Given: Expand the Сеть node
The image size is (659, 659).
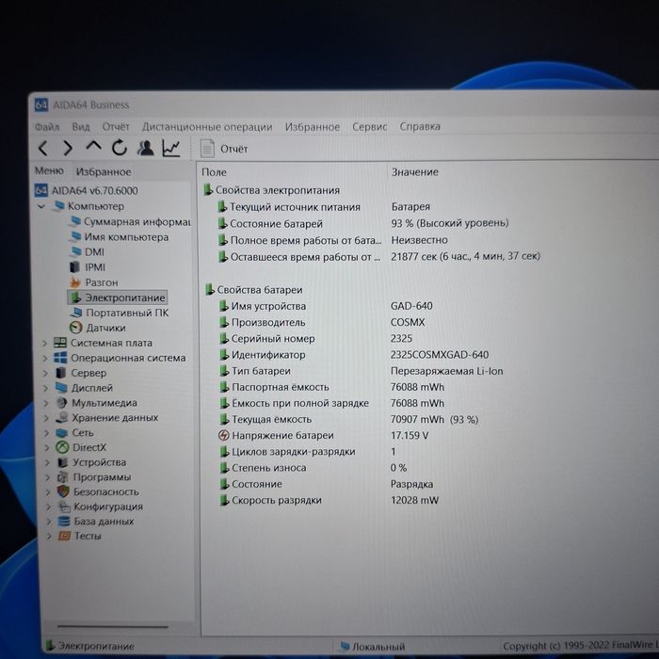Looking at the screenshot, I should coord(47,433).
